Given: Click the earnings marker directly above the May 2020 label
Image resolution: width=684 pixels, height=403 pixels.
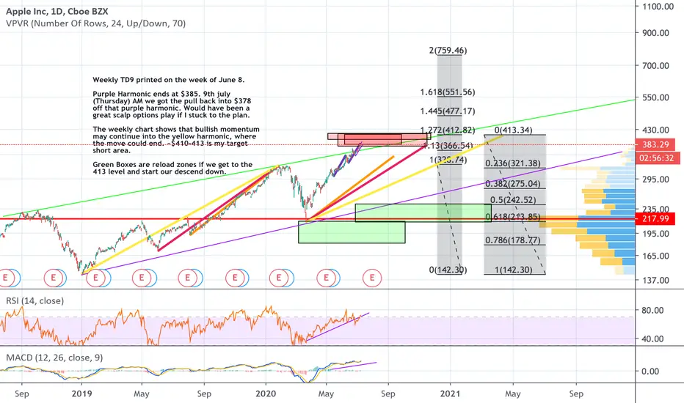Looking at the screenshot, I should click(326, 278).
